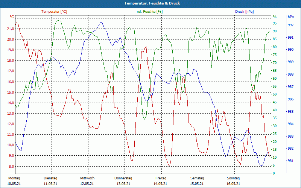Click the '°C' axis unit label
Screen dimensions: 301x188
pos(12,17)
